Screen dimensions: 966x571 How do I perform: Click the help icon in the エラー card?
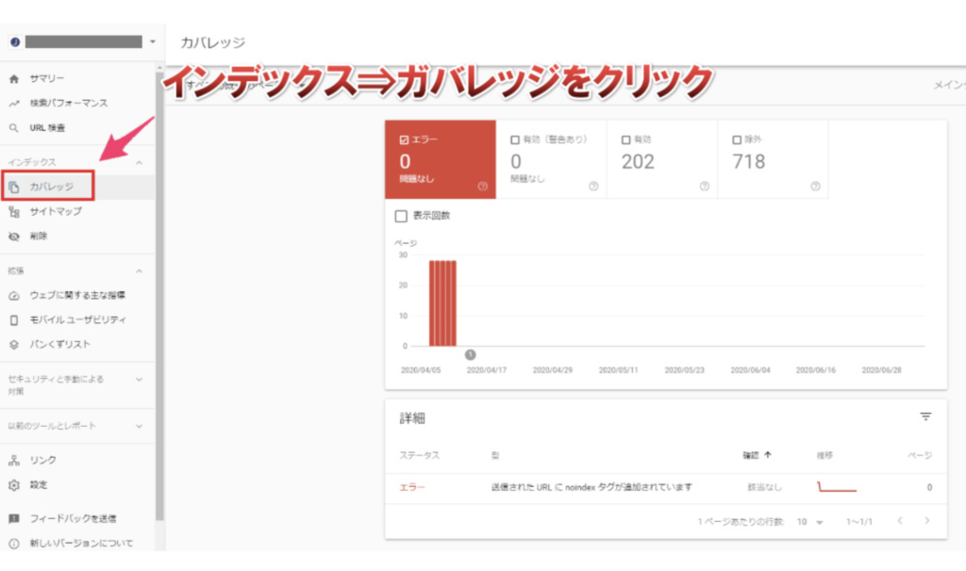pos(482,187)
